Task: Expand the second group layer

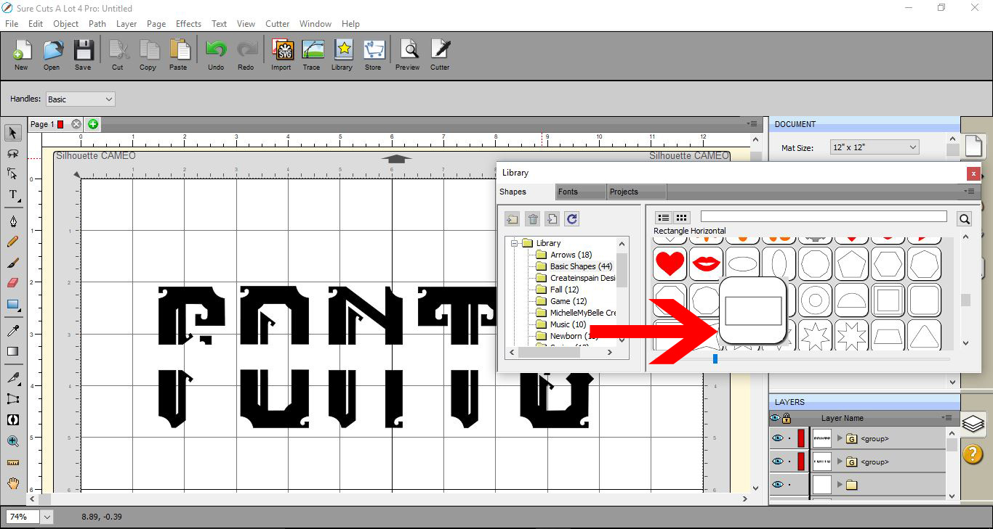Action: tap(840, 462)
